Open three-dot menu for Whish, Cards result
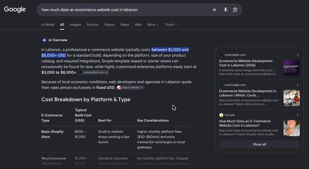Image resolution: width=309 pixels, height=169 pixels. [x=297, y=85]
